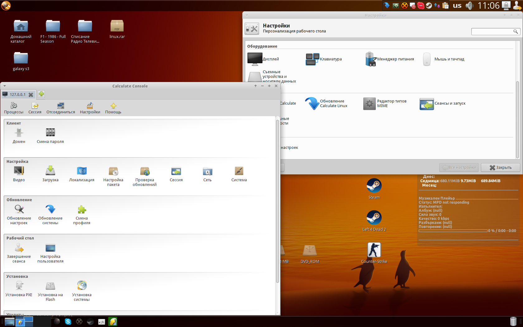This screenshot has height=327, width=523.
Task: Click the Настройки window vertical scrollbar
Action: pyautogui.click(x=518, y=120)
